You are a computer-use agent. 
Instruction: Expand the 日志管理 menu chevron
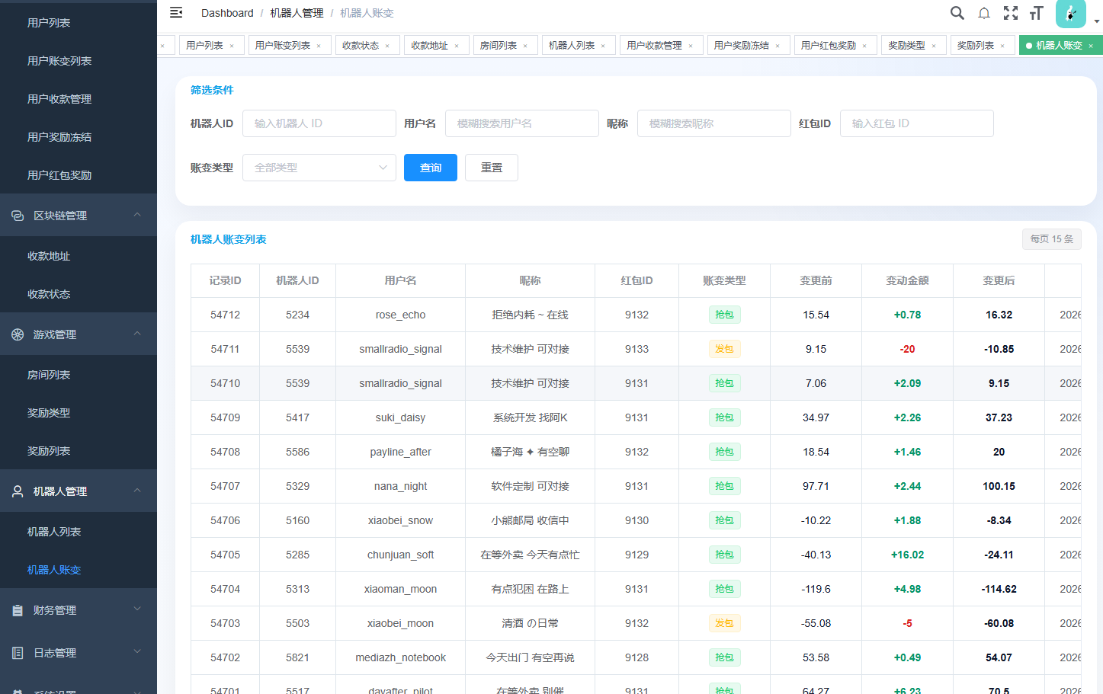(x=137, y=652)
